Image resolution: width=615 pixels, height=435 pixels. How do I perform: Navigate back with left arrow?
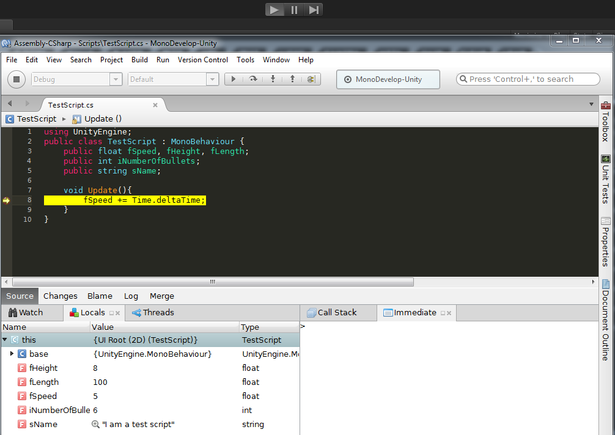[x=10, y=103]
